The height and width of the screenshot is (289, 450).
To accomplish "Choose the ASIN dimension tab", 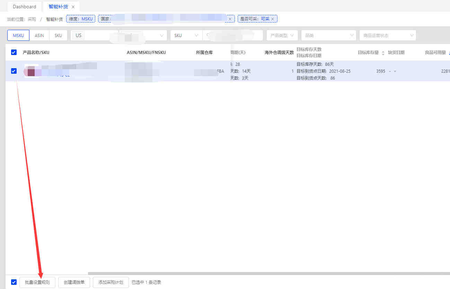I will [x=39, y=35].
